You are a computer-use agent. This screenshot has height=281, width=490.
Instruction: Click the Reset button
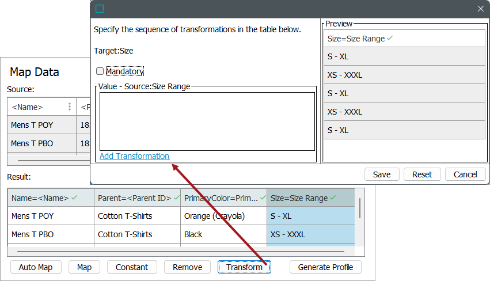[422, 174]
